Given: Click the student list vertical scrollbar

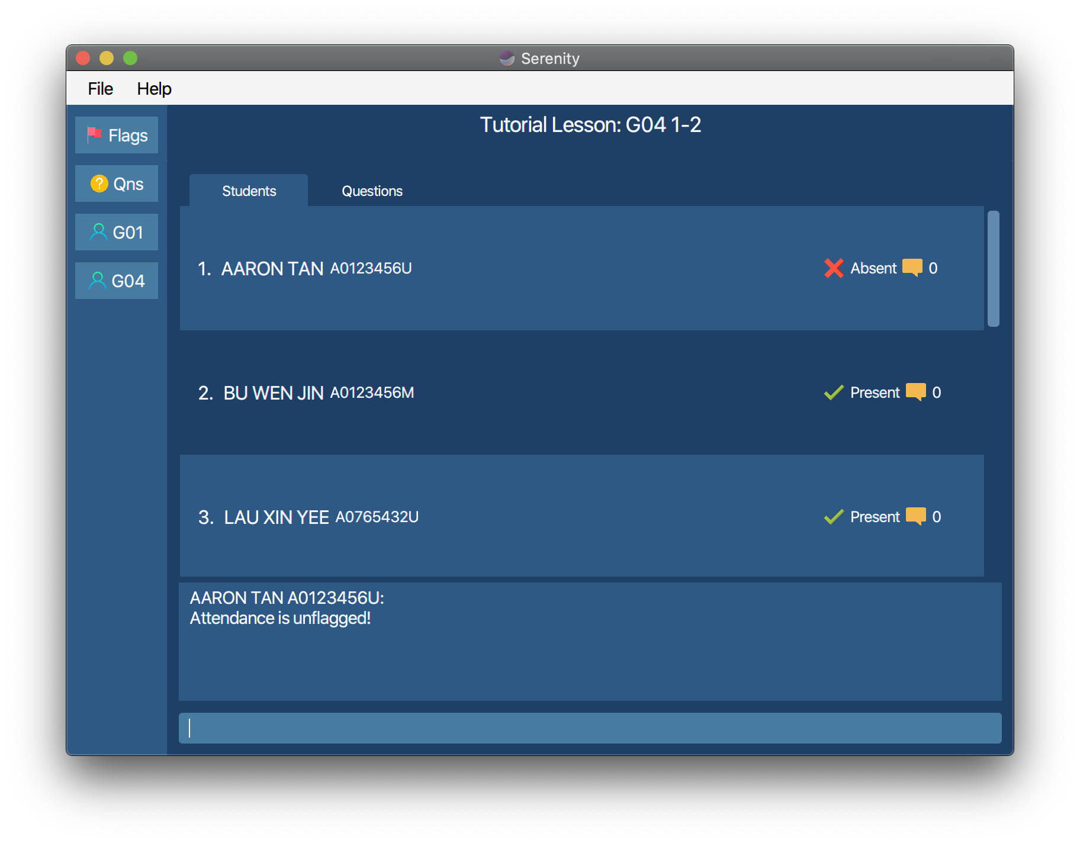Looking at the screenshot, I should point(994,268).
